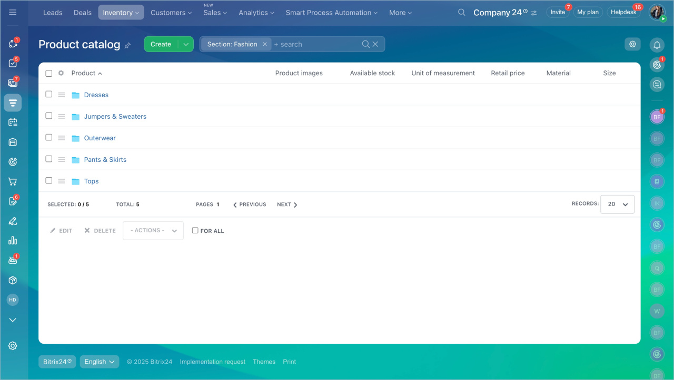Click the My plan button
The width and height of the screenshot is (674, 380).
pyautogui.click(x=588, y=12)
